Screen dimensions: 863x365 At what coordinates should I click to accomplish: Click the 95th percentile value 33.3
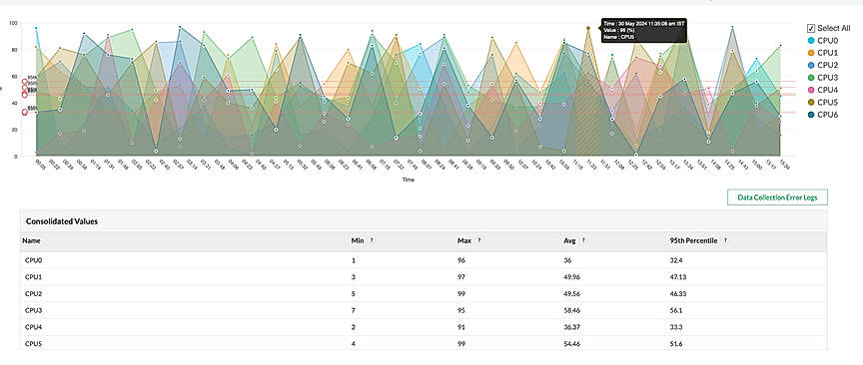pos(676,327)
